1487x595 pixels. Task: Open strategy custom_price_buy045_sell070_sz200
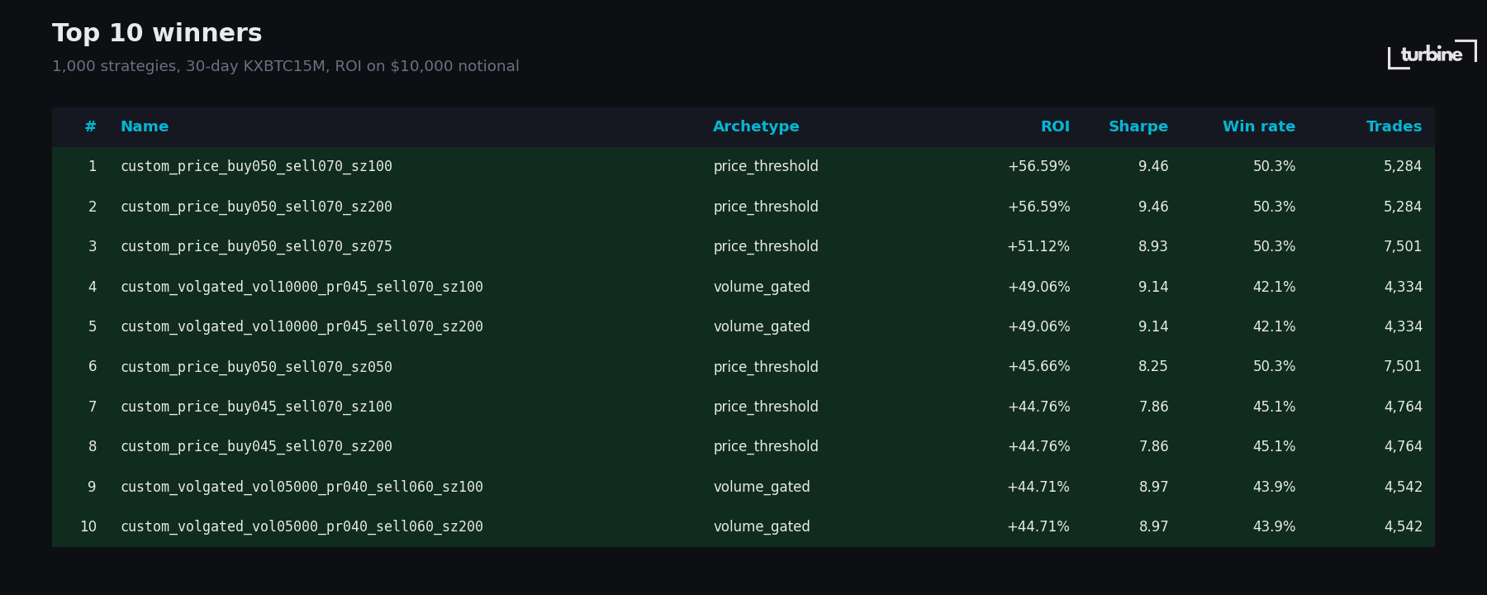click(x=256, y=447)
